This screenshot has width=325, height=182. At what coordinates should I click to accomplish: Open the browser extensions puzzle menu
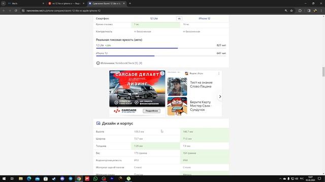[300, 11]
